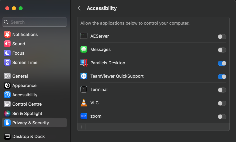
Task: Disable TeamViewer QuickSupport toggle
Action: coord(222,77)
